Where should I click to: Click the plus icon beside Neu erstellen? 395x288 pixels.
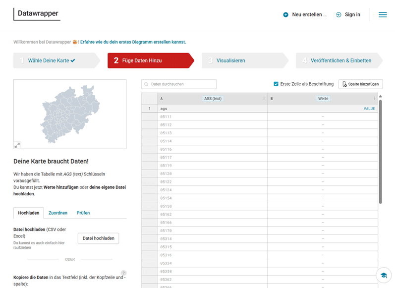[x=285, y=14]
